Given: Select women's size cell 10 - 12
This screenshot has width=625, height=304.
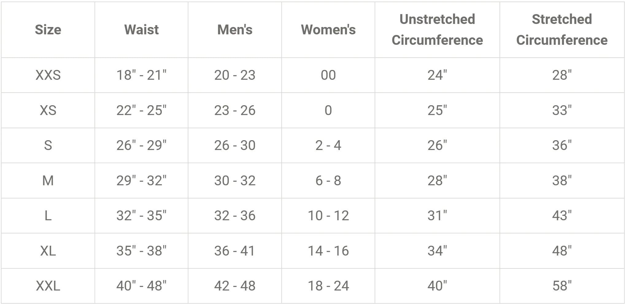Looking at the screenshot, I should pyautogui.click(x=328, y=216).
